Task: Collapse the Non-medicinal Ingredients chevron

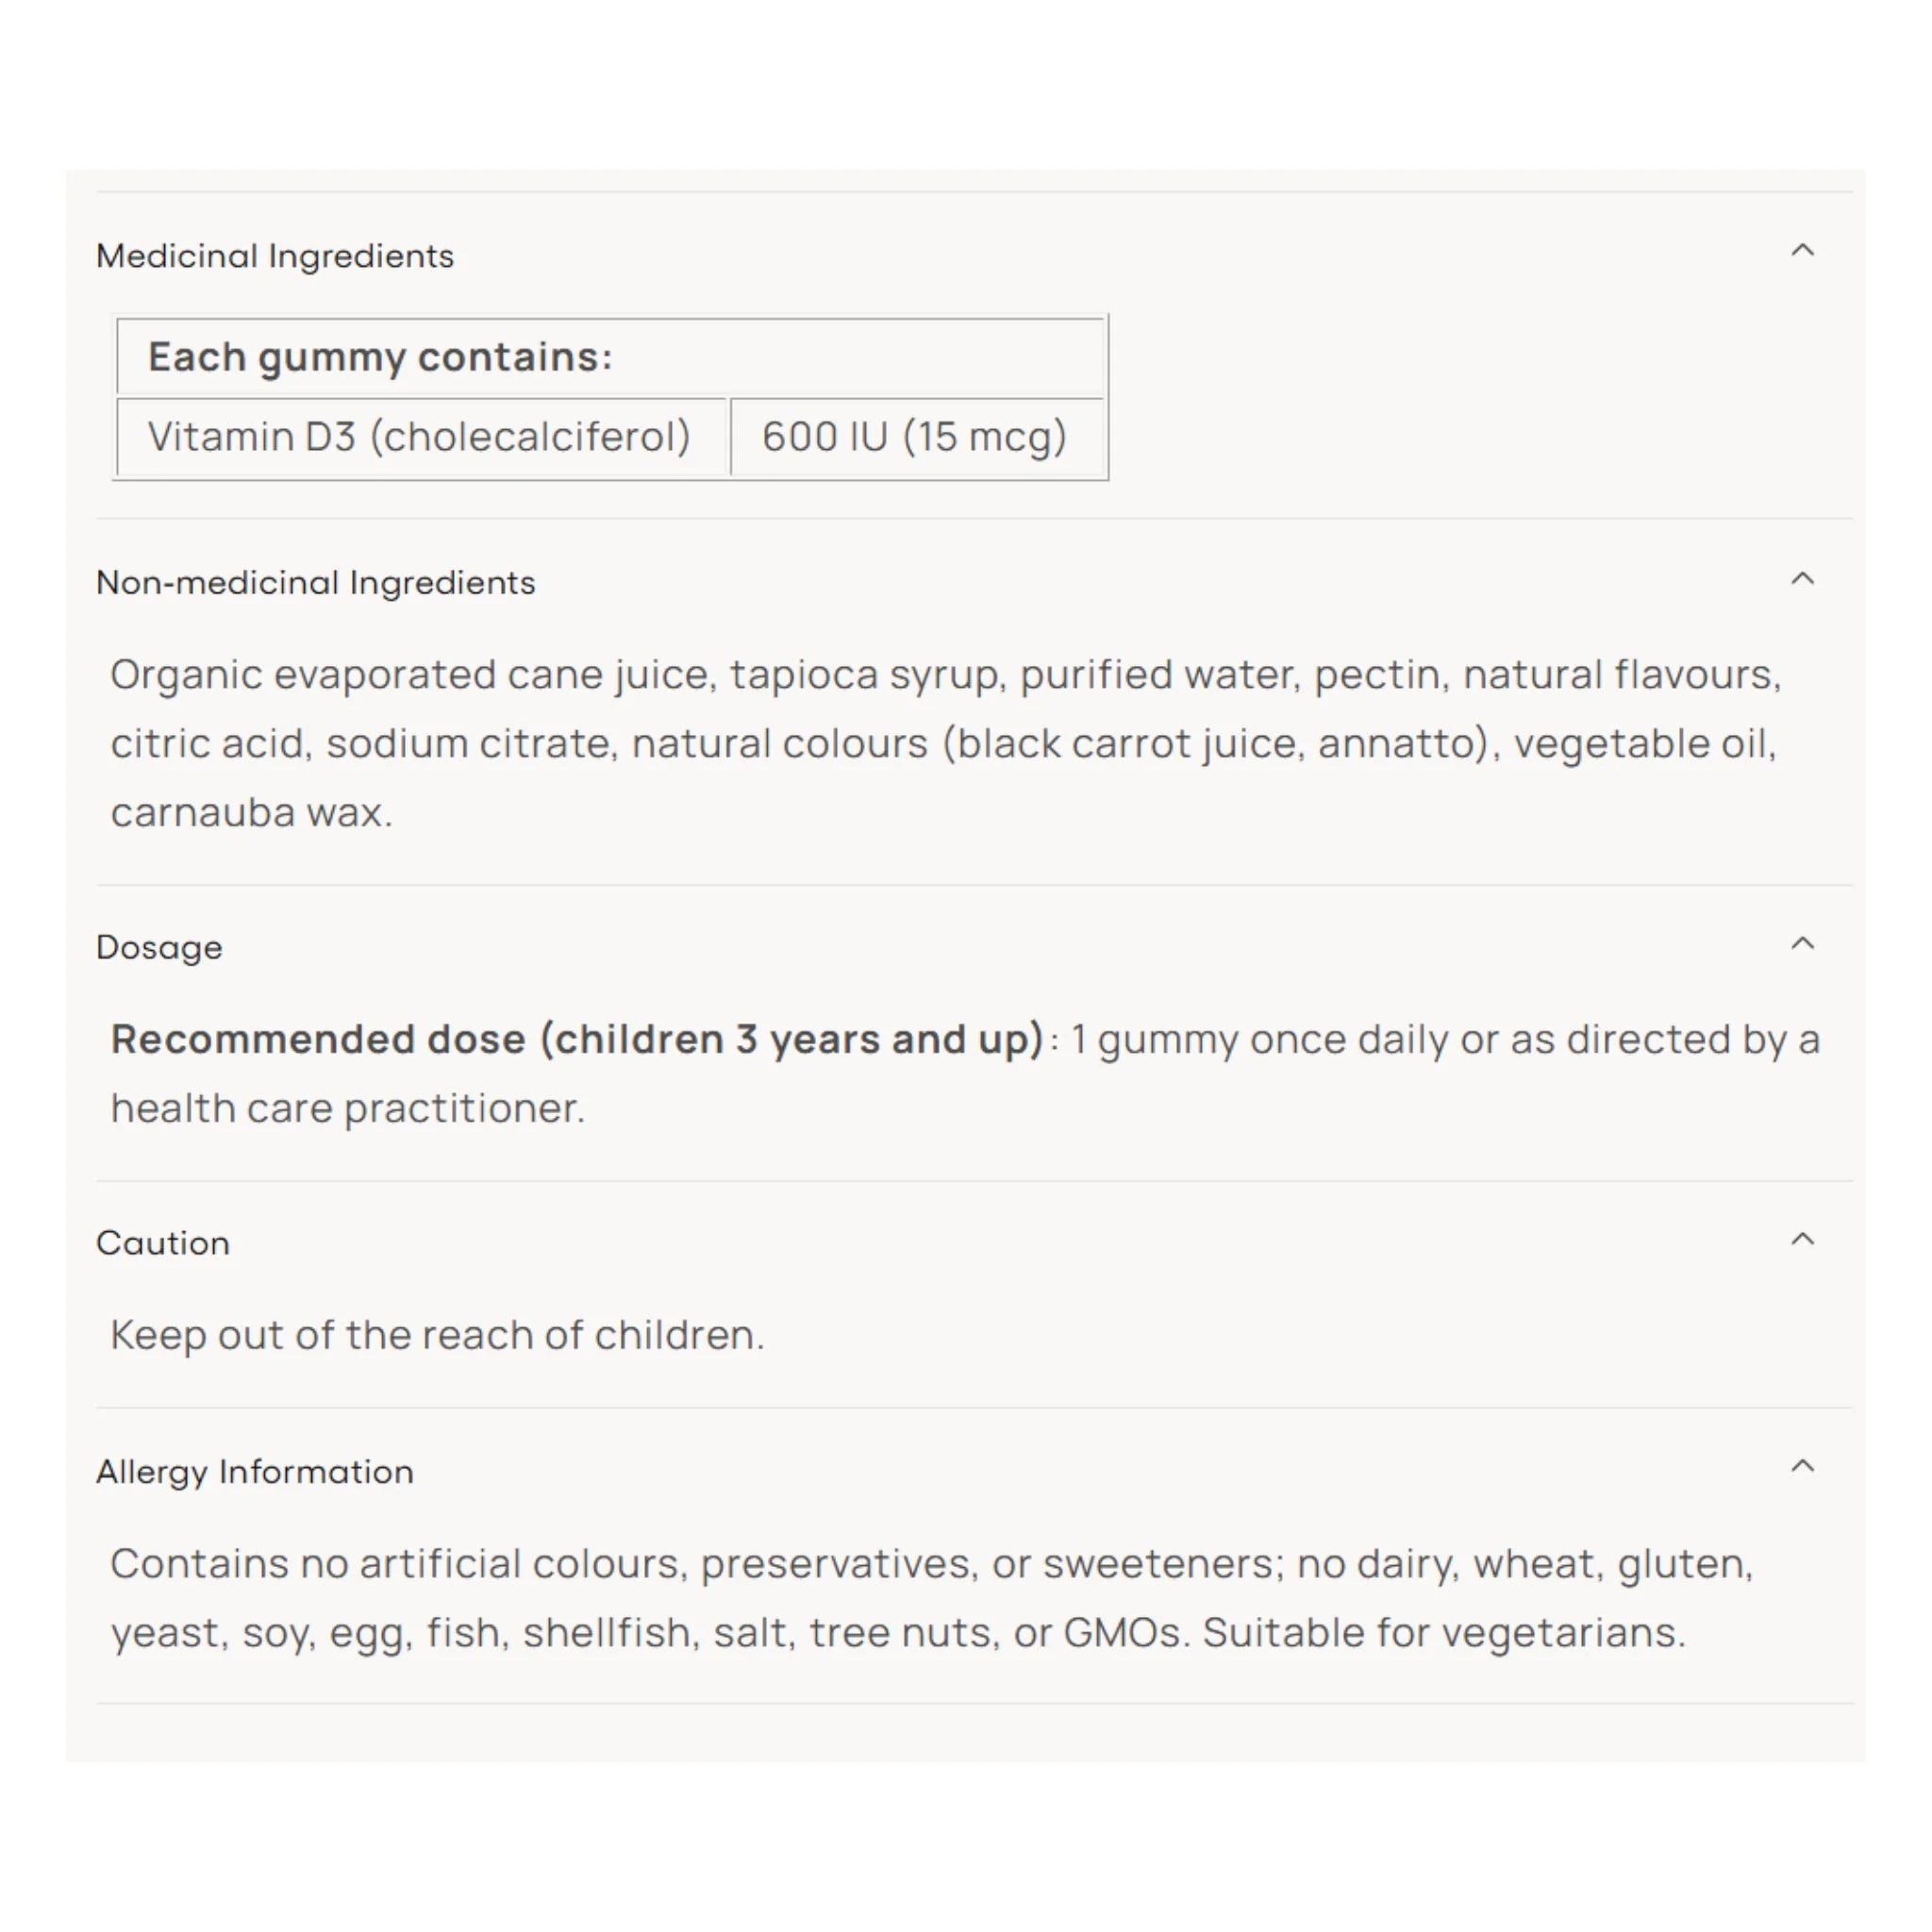Action: (1802, 578)
